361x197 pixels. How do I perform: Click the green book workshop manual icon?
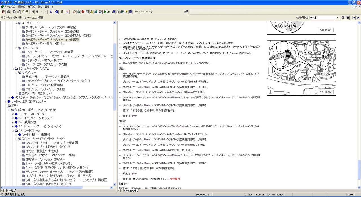(104, 12)
